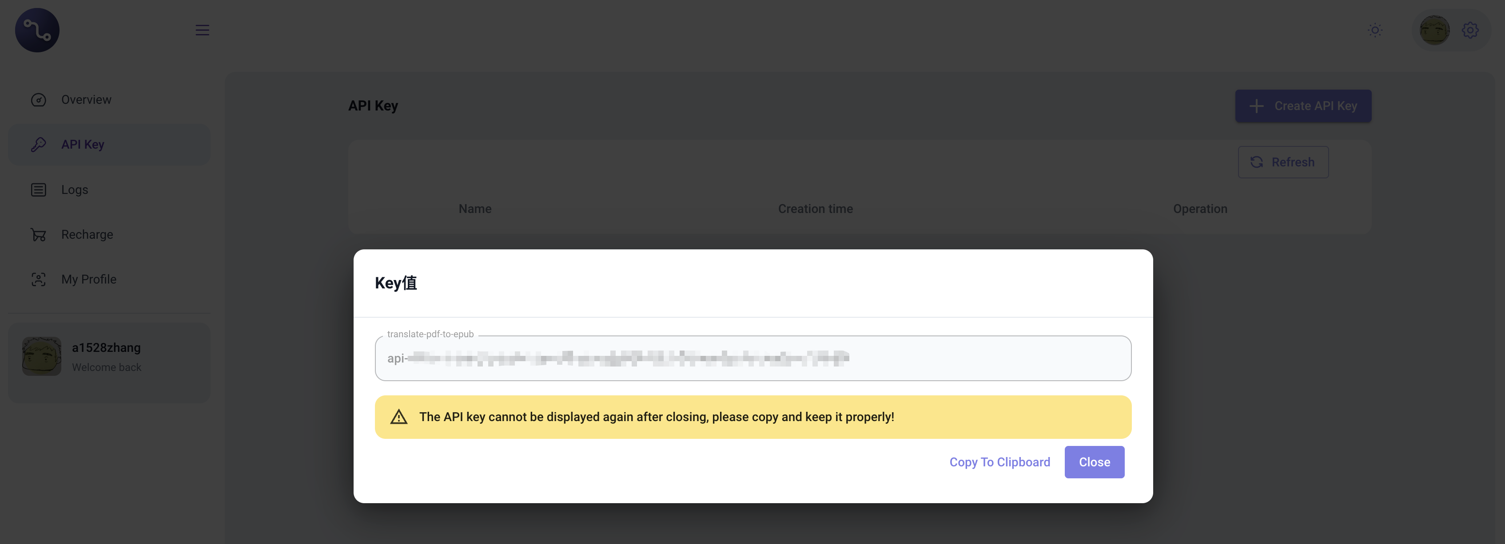Open the Recharge page
This screenshot has width=1505, height=544.
coord(87,235)
